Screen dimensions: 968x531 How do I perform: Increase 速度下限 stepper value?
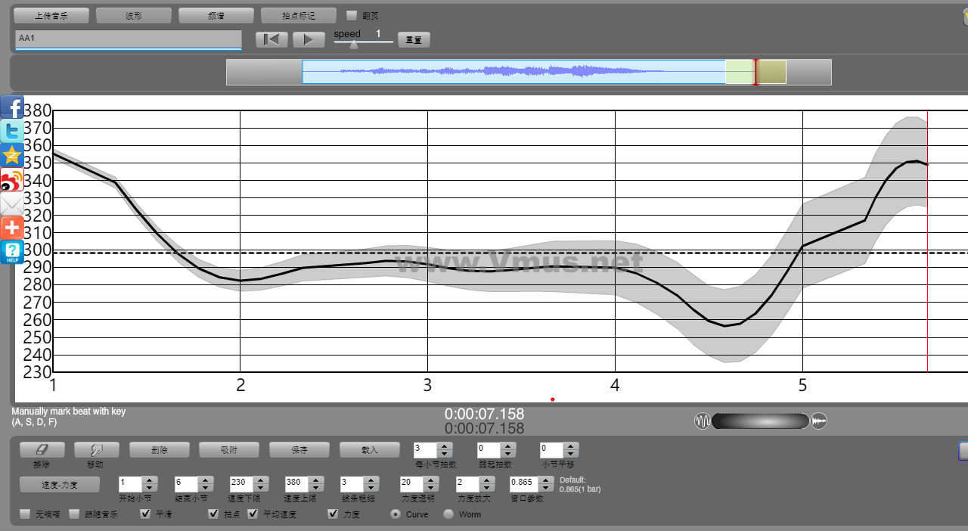pyautogui.click(x=260, y=480)
